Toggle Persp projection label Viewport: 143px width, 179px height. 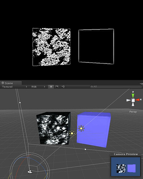coord(133,112)
